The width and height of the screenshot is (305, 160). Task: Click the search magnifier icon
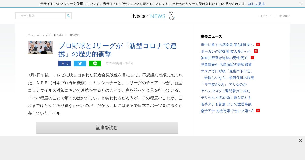click(x=68, y=16)
